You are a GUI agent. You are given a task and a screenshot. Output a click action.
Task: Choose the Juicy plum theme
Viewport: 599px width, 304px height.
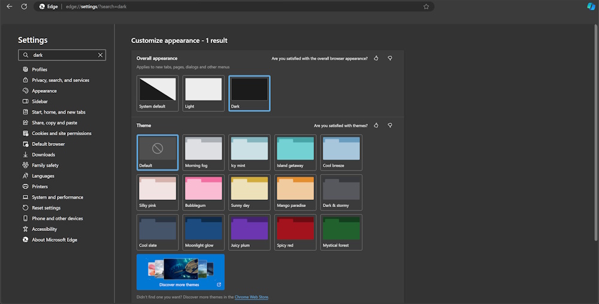(x=249, y=232)
